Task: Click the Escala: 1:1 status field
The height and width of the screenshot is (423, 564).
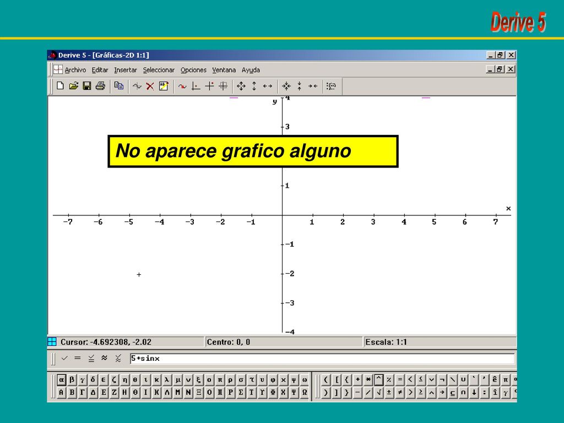Action: tap(440, 341)
